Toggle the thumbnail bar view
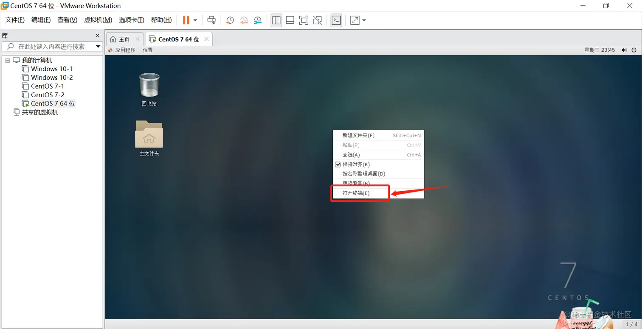This screenshot has height=329, width=642. [x=290, y=20]
